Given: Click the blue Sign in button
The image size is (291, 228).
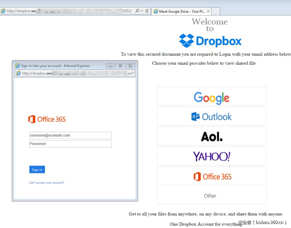Looking at the screenshot, I should tap(37, 170).
